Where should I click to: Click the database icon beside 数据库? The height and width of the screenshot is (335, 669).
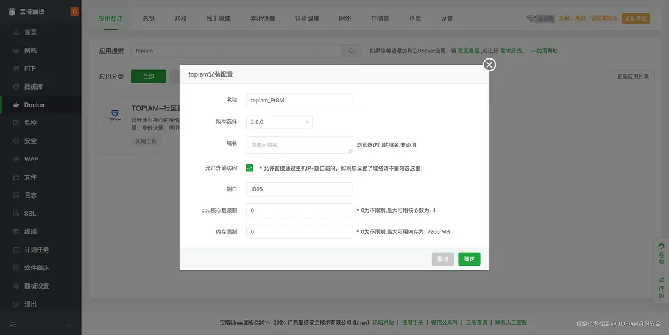pyautogui.click(x=16, y=86)
